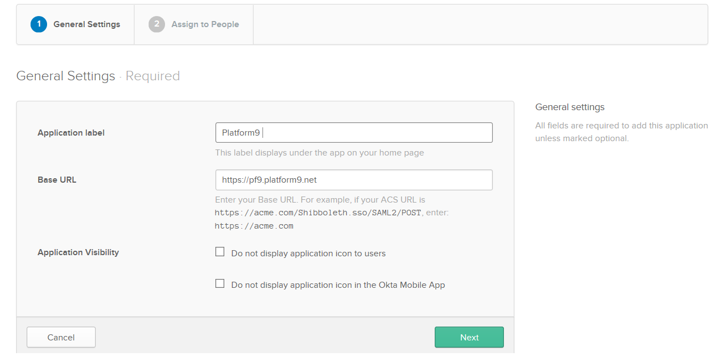
Task: Click the 'Application label' field label
Action: point(71,133)
